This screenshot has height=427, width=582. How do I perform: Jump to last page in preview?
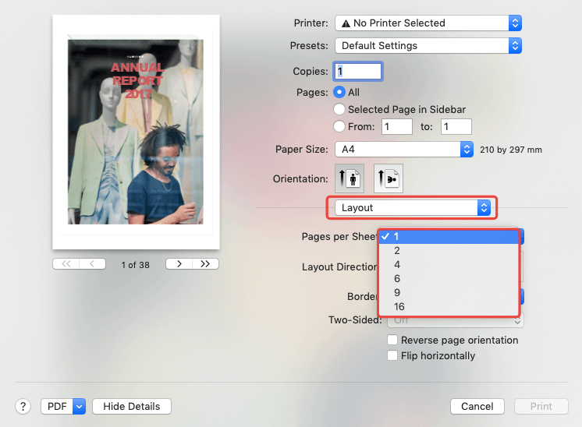click(204, 264)
